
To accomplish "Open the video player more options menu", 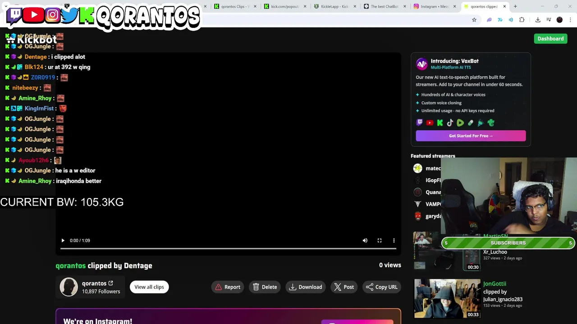I will click(x=394, y=240).
